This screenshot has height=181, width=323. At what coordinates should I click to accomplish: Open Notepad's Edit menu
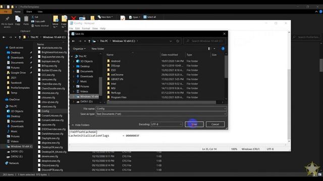point(77,29)
